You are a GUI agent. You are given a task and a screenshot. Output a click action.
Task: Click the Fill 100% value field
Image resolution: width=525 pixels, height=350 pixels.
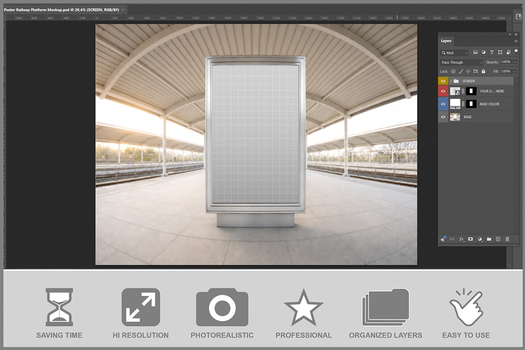[506, 71]
